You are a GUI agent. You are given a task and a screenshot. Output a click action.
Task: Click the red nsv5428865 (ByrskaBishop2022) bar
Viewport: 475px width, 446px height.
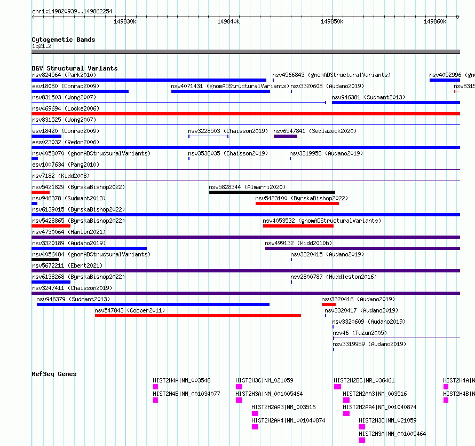[x=51, y=226]
